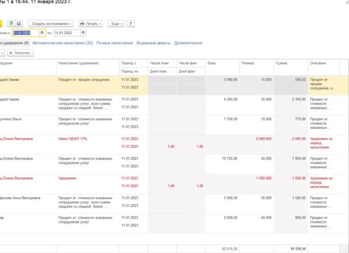Viewport: 349px width, 253px height.
Task: Click the "Часов план" column header
Action: point(162,63)
